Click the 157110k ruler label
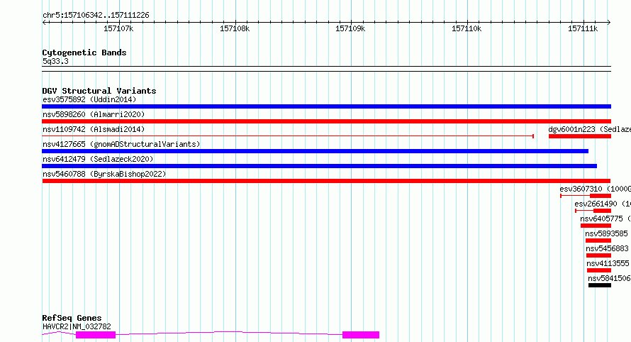The height and width of the screenshot is (342, 631). tap(467, 28)
